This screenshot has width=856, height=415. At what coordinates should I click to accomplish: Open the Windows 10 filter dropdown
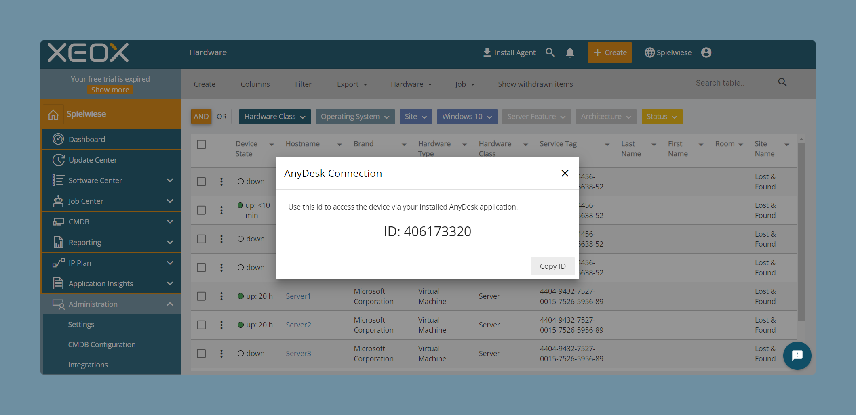coord(467,117)
